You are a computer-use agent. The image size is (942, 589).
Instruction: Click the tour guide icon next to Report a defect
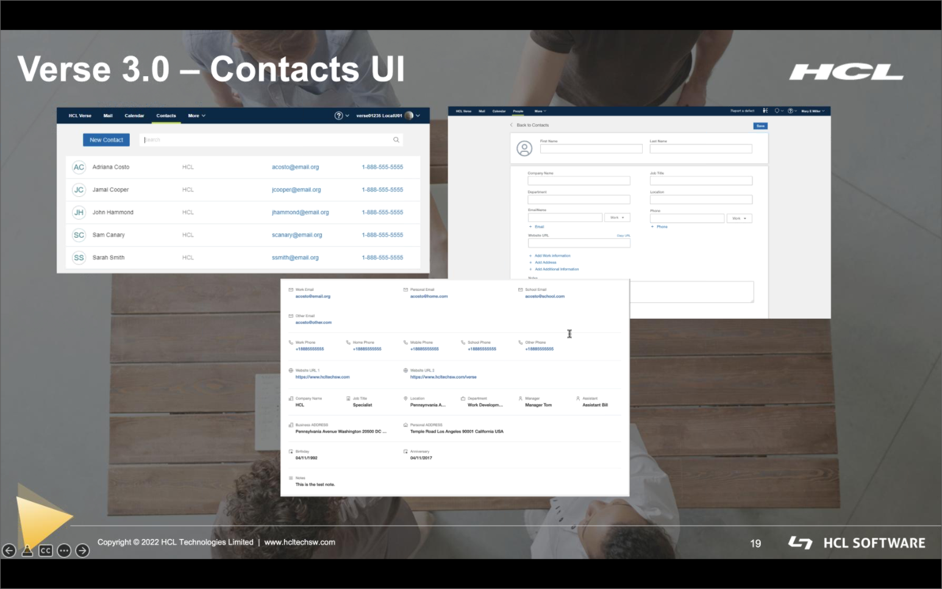pyautogui.click(x=765, y=111)
